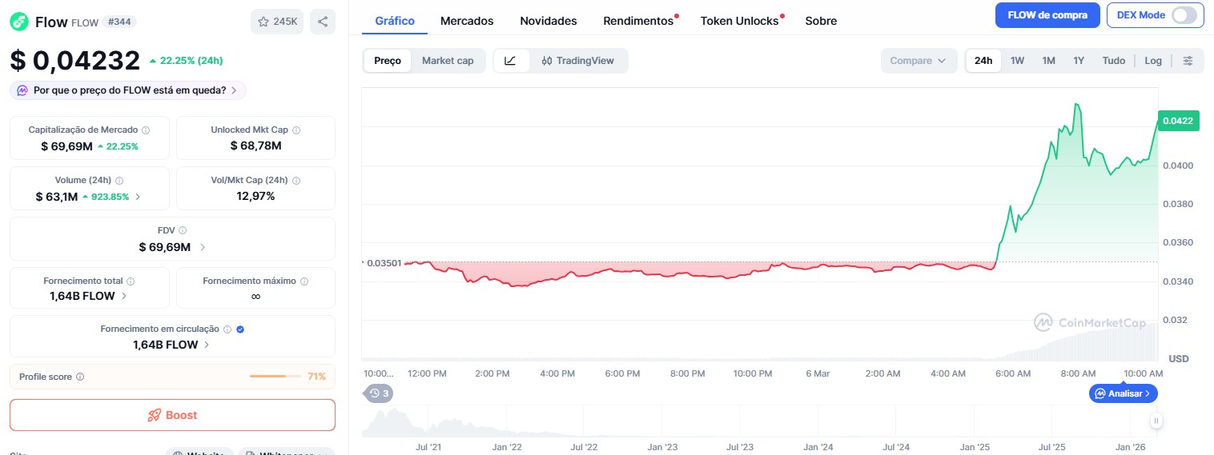1214x455 pixels.
Task: Expand Fornecimento total chevron
Action: tap(123, 296)
